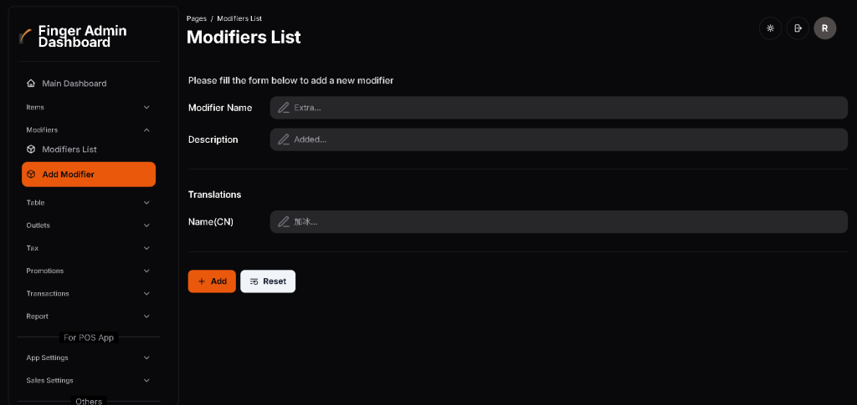Click the Pages breadcrumb link

point(197,18)
